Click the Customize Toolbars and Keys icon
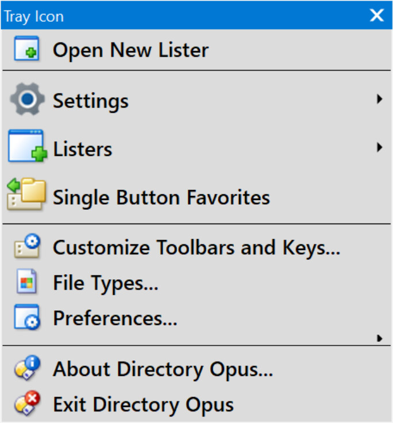 26,248
